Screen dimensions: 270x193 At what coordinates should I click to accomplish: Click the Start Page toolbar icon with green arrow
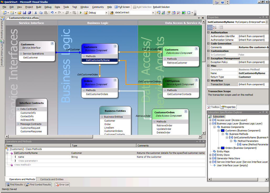tap(184, 13)
